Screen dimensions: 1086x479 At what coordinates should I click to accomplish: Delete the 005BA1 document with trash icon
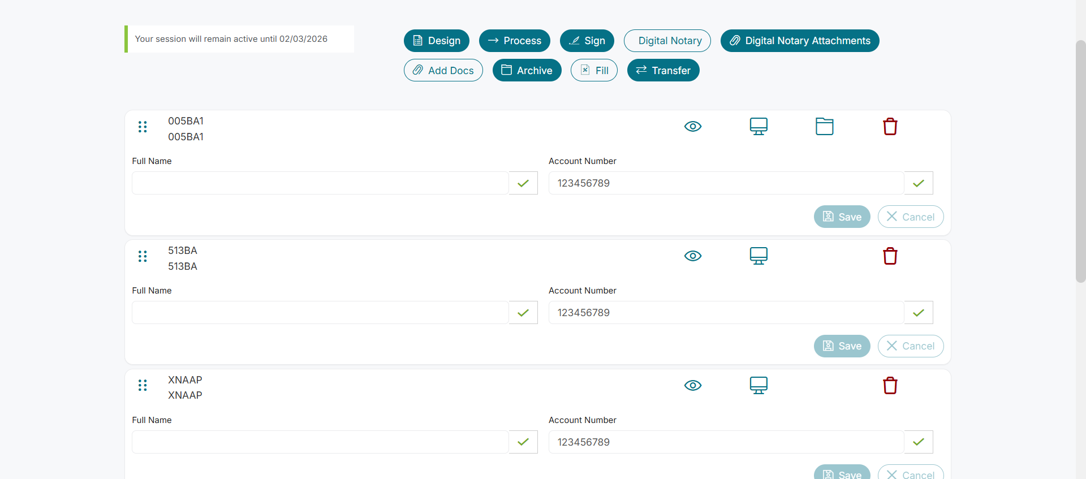[890, 127]
